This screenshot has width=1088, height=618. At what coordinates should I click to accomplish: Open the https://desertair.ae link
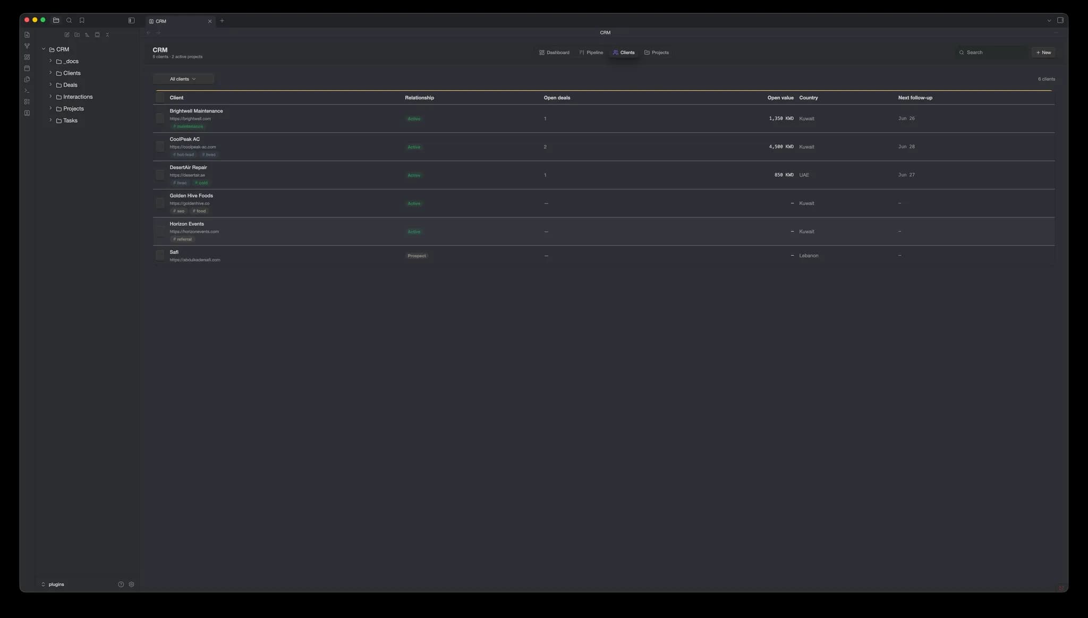click(x=187, y=175)
